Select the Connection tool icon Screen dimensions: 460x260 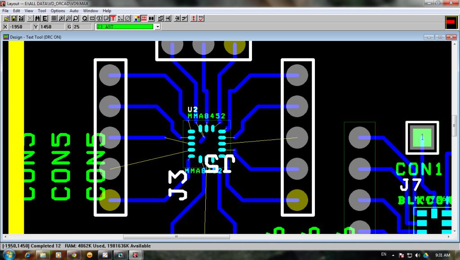(120, 18)
